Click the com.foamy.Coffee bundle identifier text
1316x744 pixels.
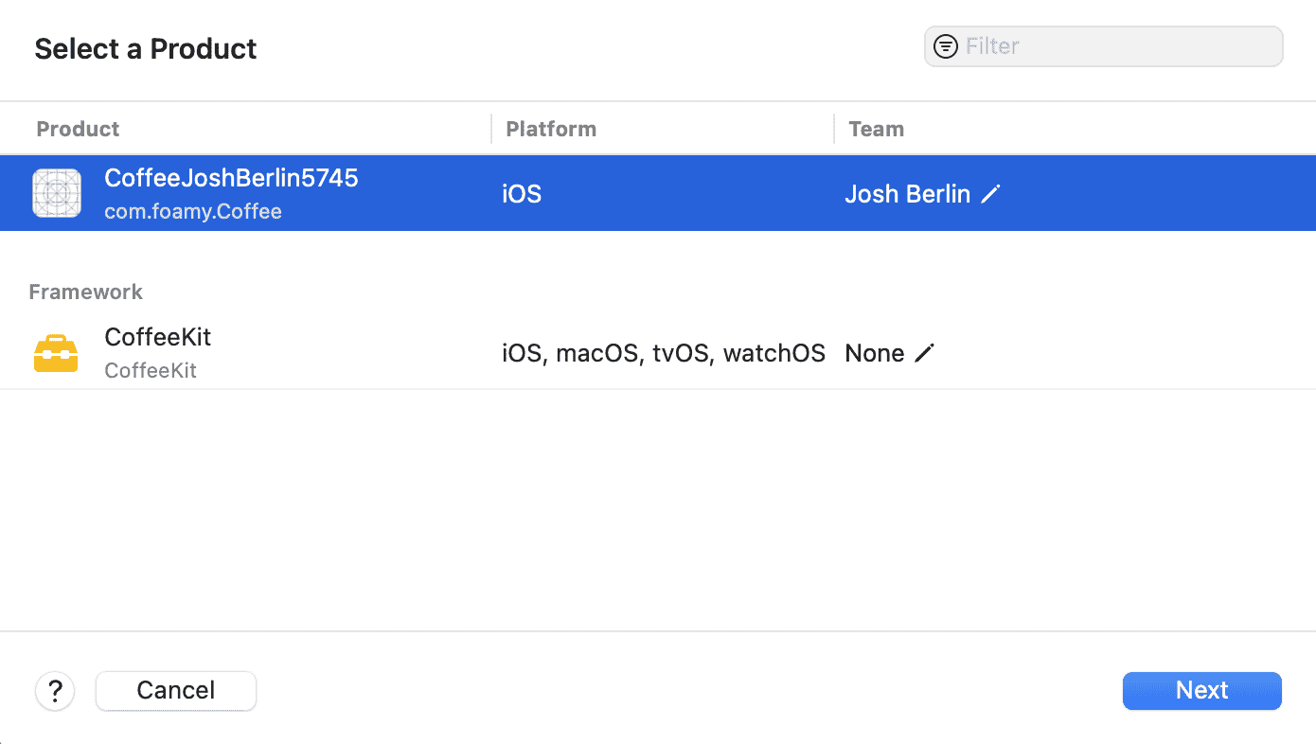click(x=193, y=210)
